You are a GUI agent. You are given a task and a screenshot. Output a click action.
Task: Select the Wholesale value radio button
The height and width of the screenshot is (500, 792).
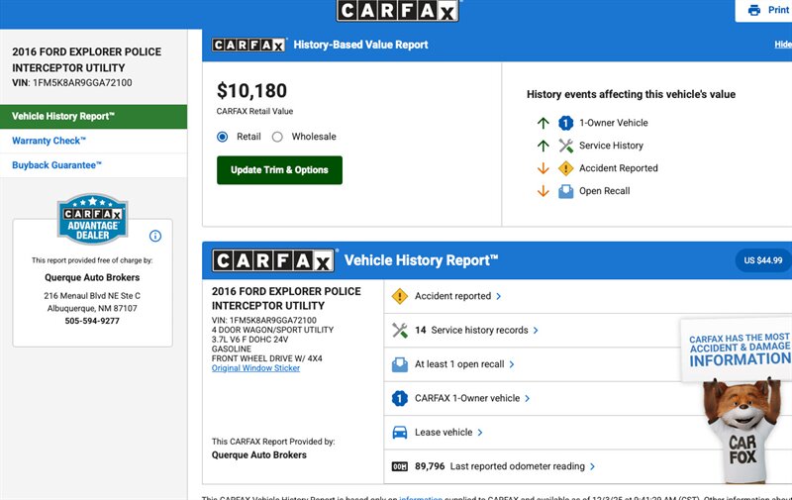coord(277,137)
